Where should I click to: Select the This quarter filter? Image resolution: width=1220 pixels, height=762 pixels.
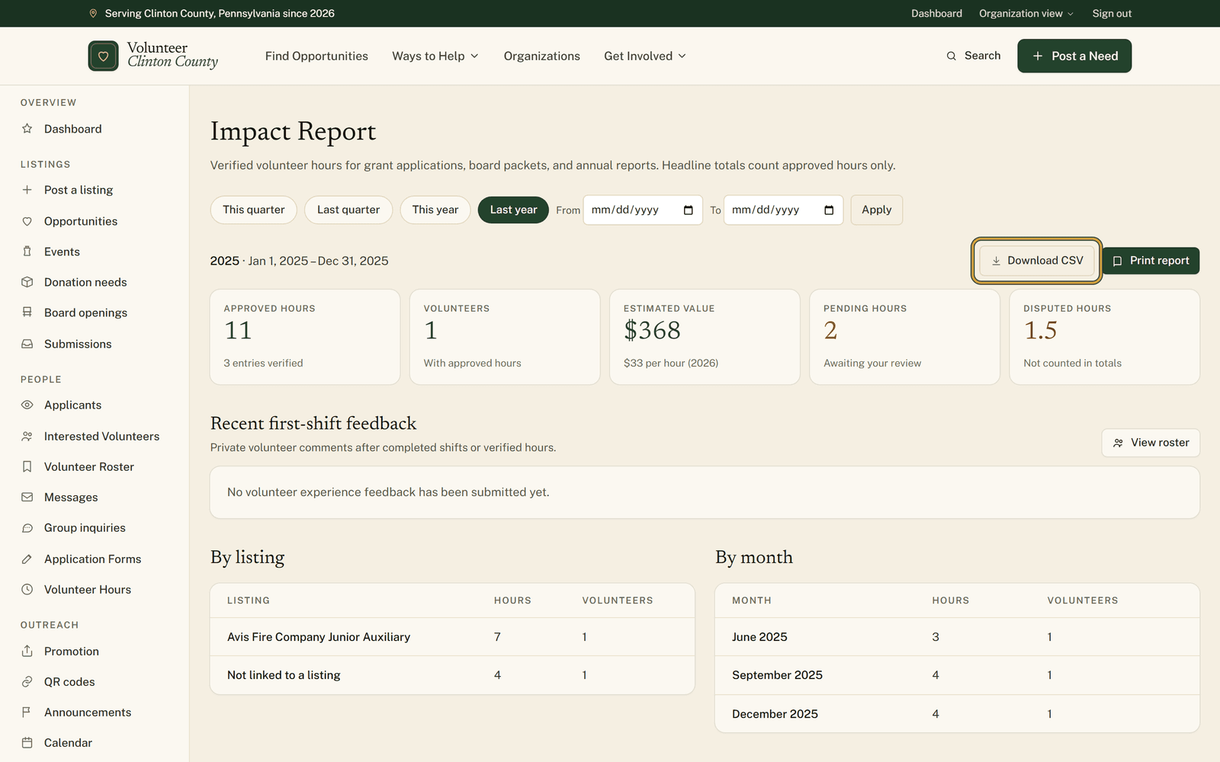click(254, 210)
